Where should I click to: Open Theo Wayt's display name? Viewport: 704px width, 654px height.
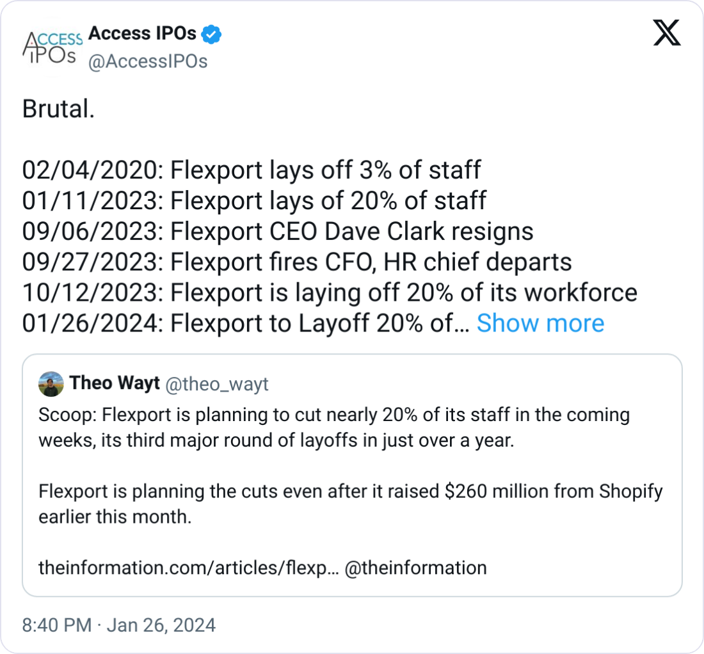(x=115, y=383)
